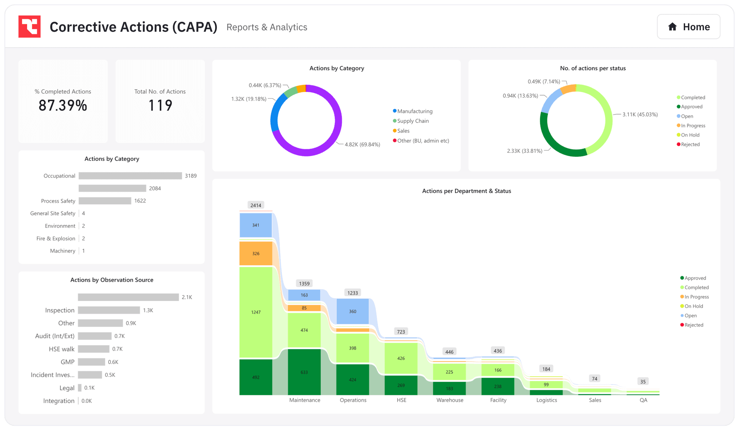Click the Audit (Int/Ext) source label
The height and width of the screenshot is (431, 739).
point(54,336)
